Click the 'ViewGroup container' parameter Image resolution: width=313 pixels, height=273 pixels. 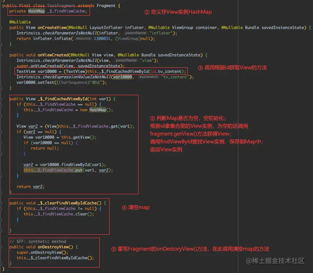click(194, 28)
